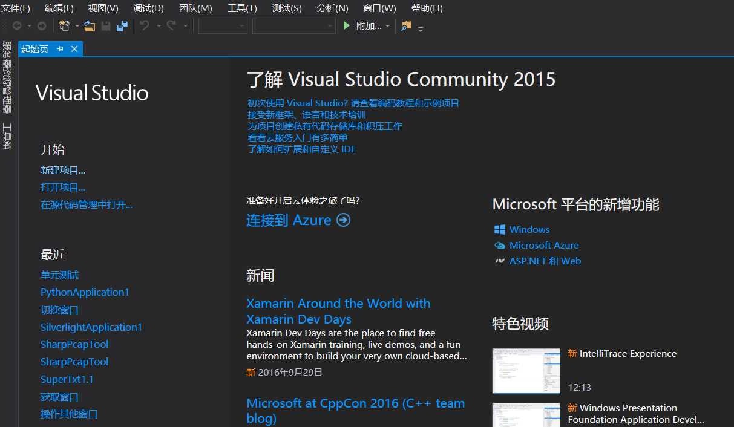The width and height of the screenshot is (734, 427).
Task: Click the Windows logo icon
Action: point(500,230)
